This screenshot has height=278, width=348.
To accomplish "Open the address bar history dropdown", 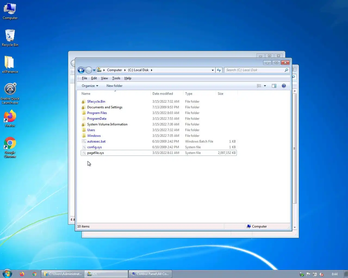I will (x=213, y=70).
